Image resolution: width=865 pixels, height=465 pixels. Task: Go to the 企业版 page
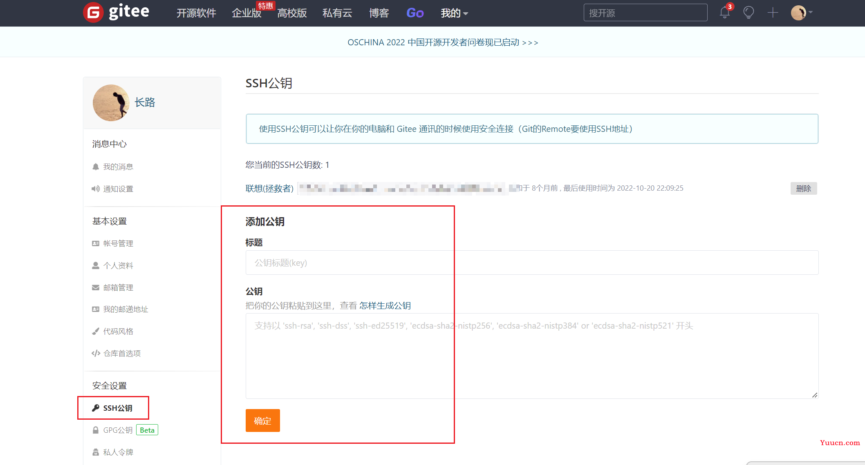click(x=247, y=13)
